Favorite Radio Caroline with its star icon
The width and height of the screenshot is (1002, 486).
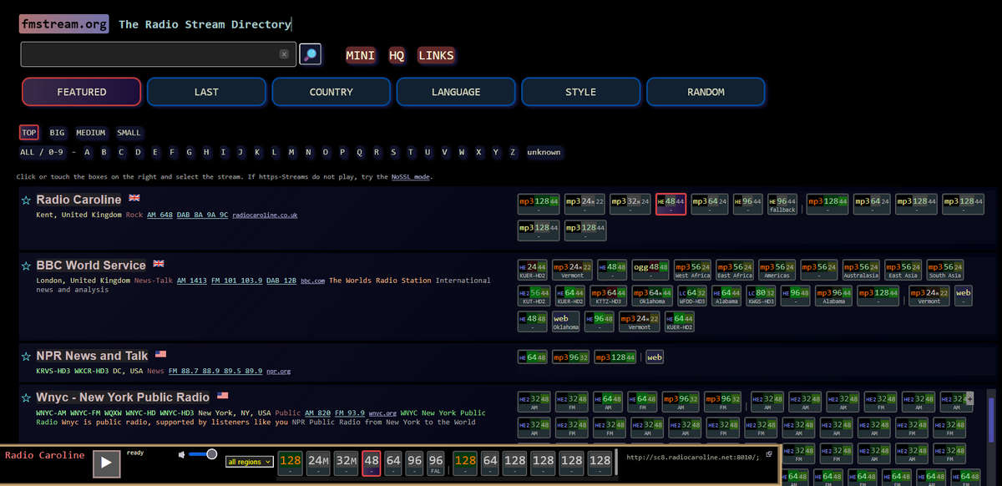click(26, 200)
